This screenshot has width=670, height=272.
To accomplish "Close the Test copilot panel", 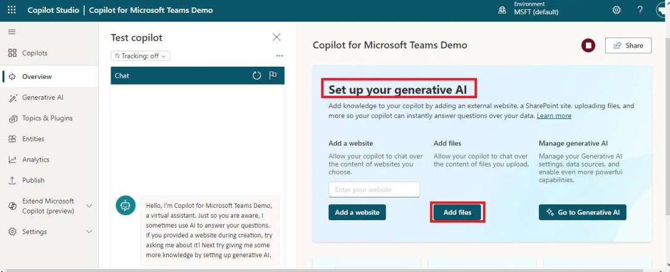I will click(x=276, y=37).
